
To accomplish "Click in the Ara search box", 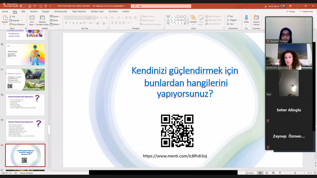I will pyautogui.click(x=161, y=6).
